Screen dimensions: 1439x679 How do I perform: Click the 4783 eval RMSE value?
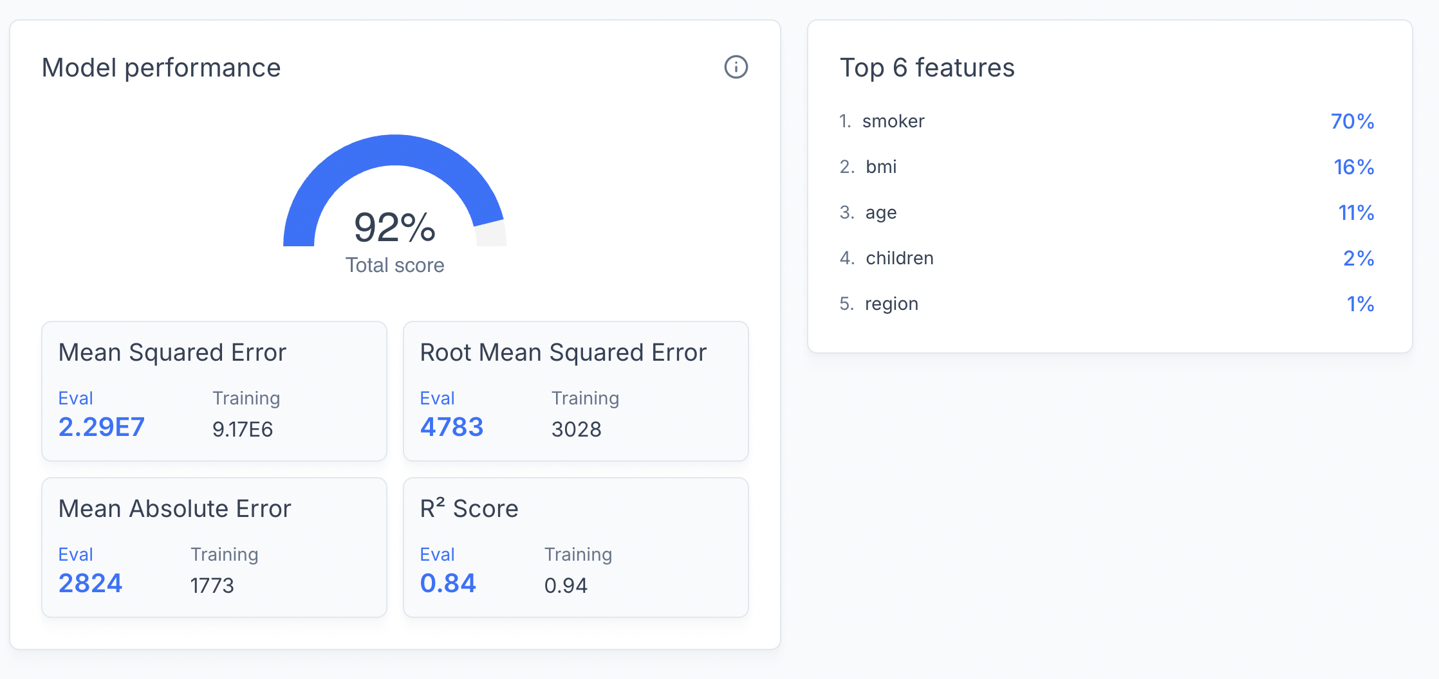[452, 427]
